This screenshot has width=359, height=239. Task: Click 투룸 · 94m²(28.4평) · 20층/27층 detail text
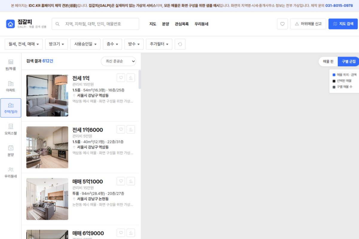(x=98, y=193)
